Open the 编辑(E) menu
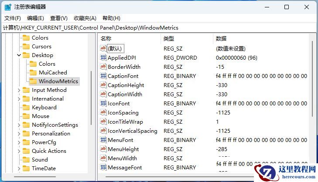This screenshot has width=318, height=182. tap(35, 18)
